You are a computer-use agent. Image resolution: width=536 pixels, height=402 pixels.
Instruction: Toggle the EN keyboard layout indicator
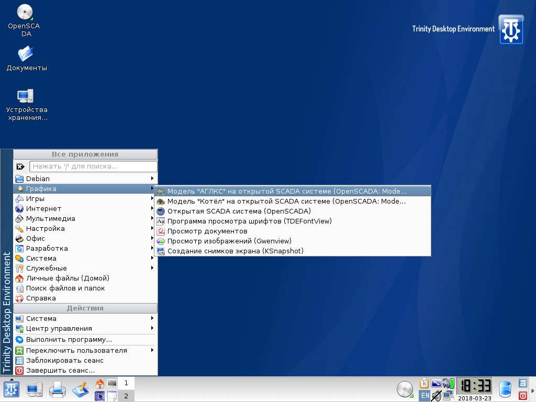click(425, 396)
